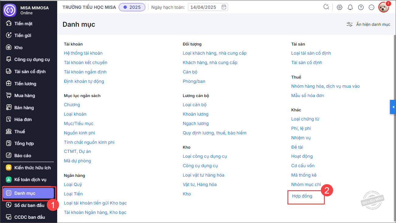The image size is (396, 223).
Task: Expand the blue side panel arrow
Action: tap(393, 107)
